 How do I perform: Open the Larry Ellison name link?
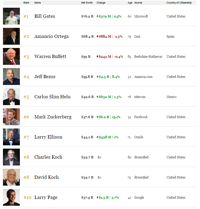(48, 137)
